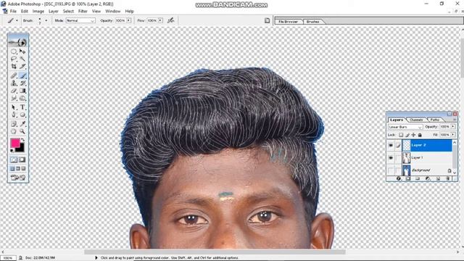Image resolution: width=464 pixels, height=261 pixels.
Task: Select the Clone Stamp tool
Action: coord(14,83)
